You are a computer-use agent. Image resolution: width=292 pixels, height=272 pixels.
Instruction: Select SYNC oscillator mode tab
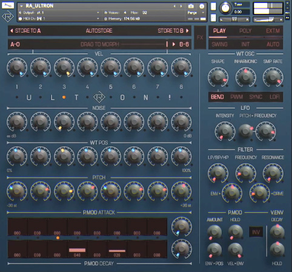256,97
